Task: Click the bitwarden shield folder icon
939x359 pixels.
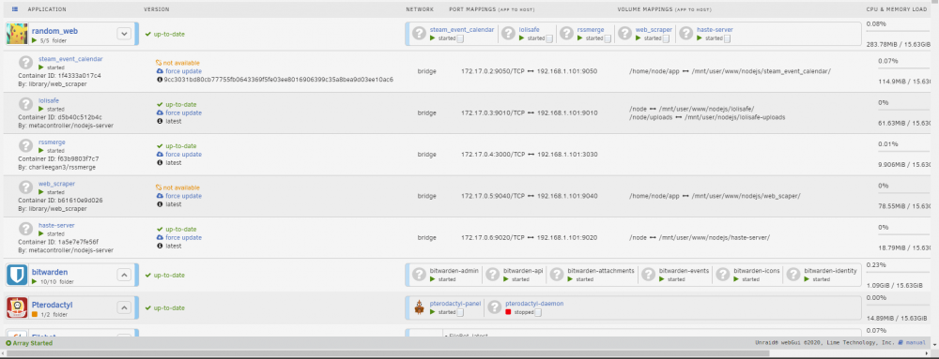Action: pyautogui.click(x=17, y=275)
